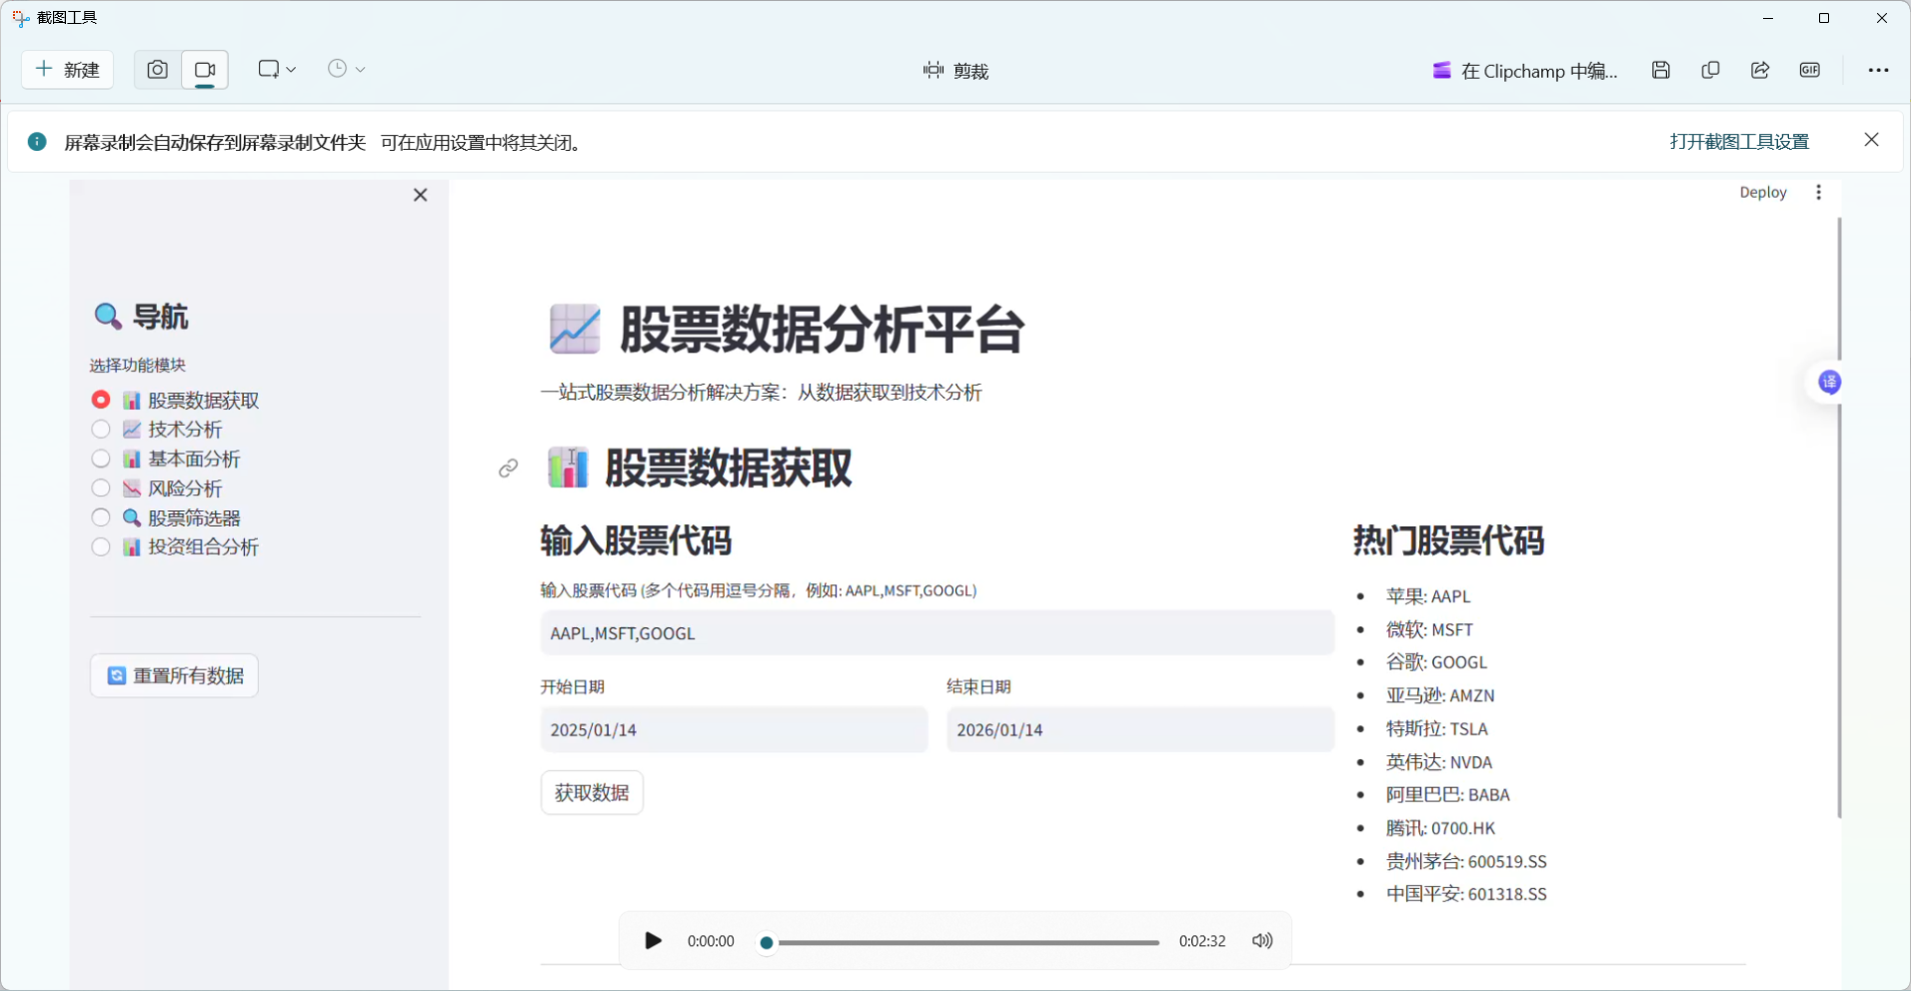The width and height of the screenshot is (1911, 991).
Task: Click the share icon
Action: tap(1760, 70)
